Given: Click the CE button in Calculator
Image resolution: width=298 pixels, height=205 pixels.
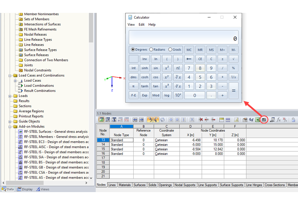Looking at the screenshot, I should [200, 59].
